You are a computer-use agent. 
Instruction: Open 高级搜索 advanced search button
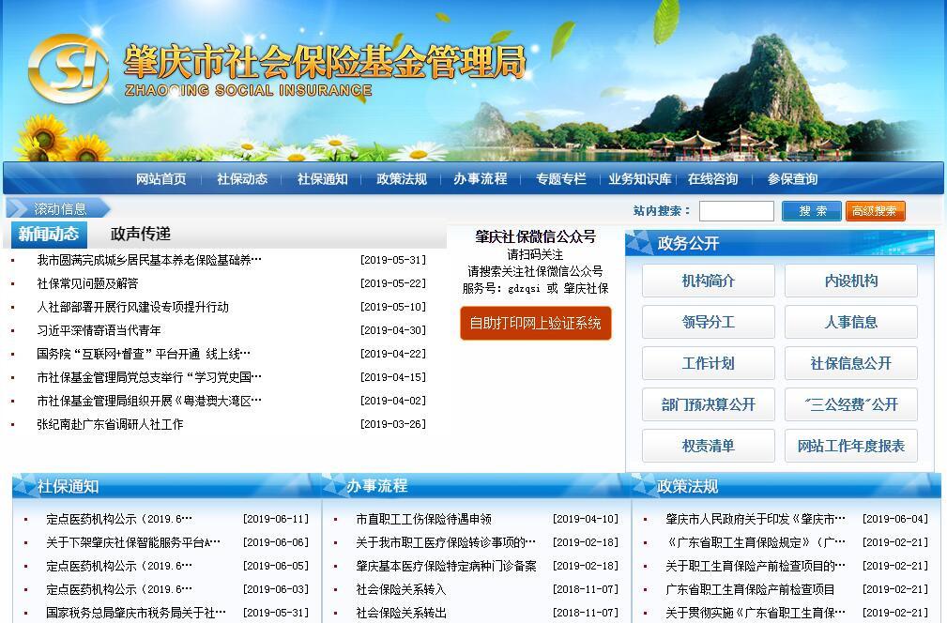[x=875, y=211]
